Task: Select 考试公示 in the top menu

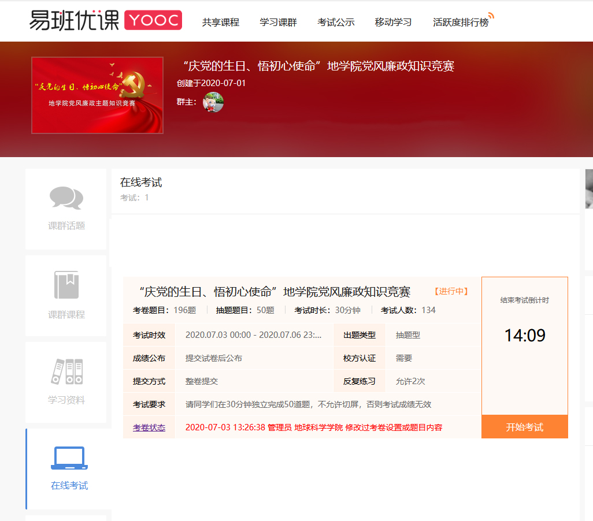Action: click(336, 23)
